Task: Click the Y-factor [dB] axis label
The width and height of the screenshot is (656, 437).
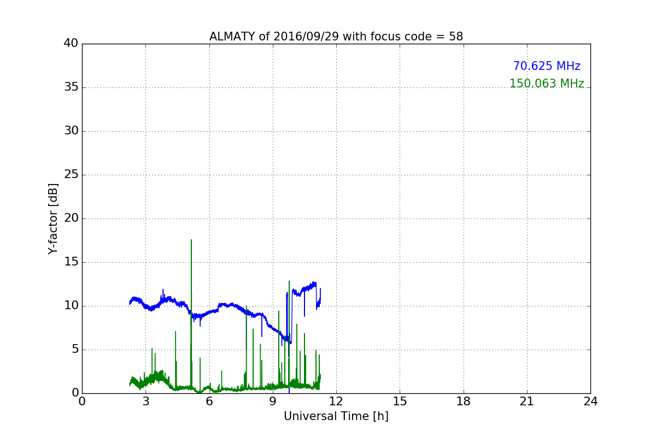Action: [x=53, y=218]
